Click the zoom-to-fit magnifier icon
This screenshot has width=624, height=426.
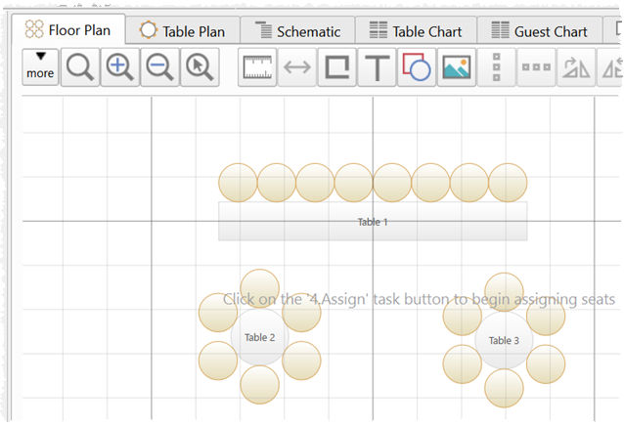point(80,67)
